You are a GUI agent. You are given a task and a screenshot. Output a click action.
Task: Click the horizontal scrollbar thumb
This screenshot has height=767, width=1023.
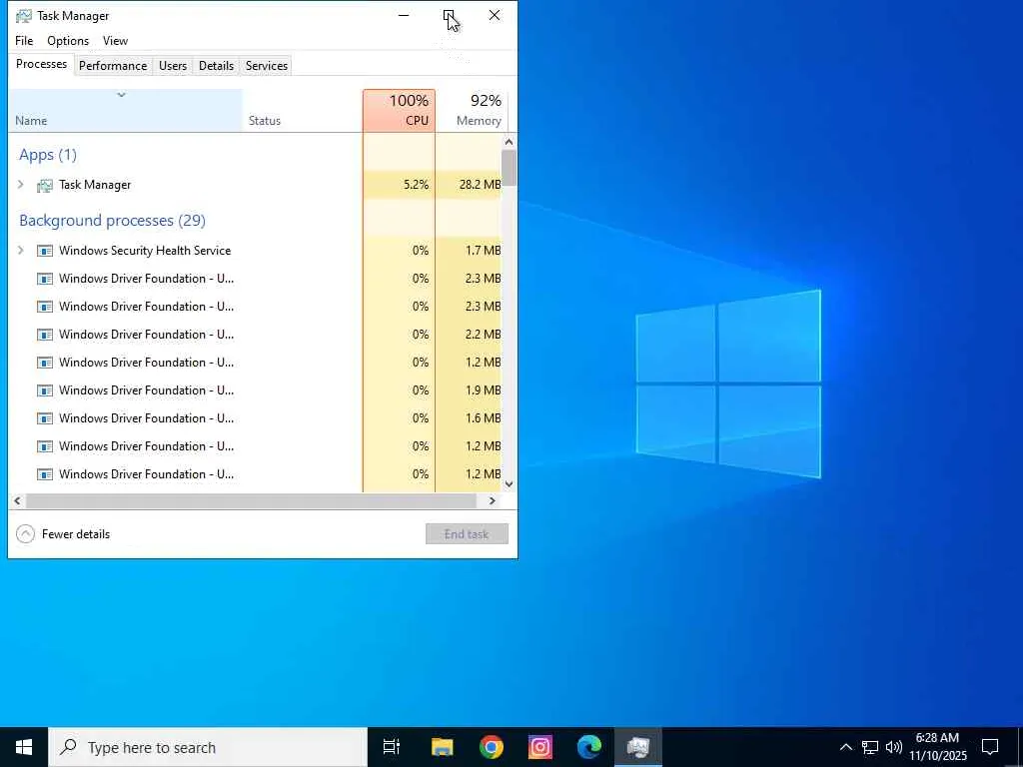251,501
